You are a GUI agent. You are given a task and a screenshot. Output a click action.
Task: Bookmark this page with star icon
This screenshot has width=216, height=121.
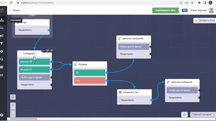[192, 3]
